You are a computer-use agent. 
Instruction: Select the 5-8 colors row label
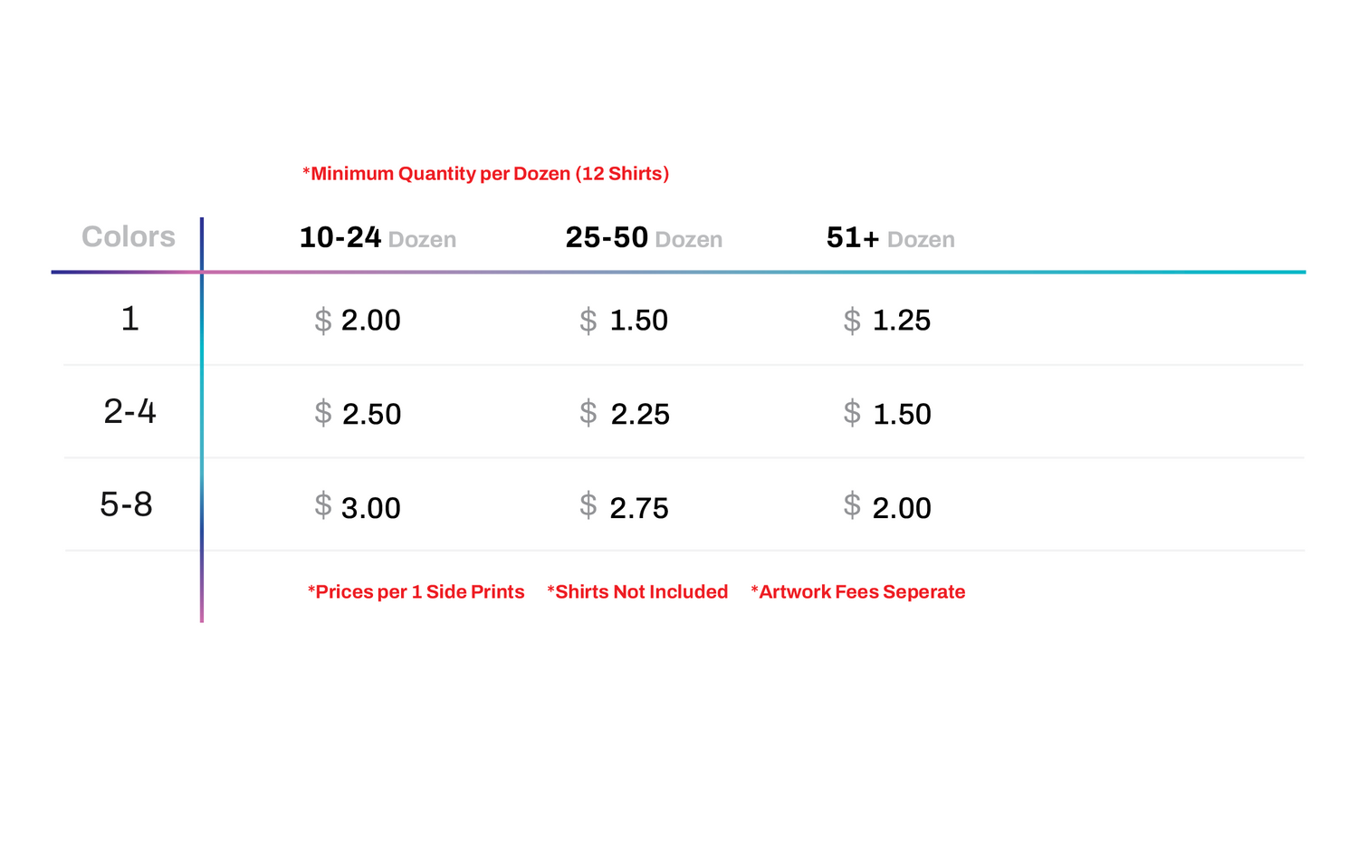pos(126,505)
